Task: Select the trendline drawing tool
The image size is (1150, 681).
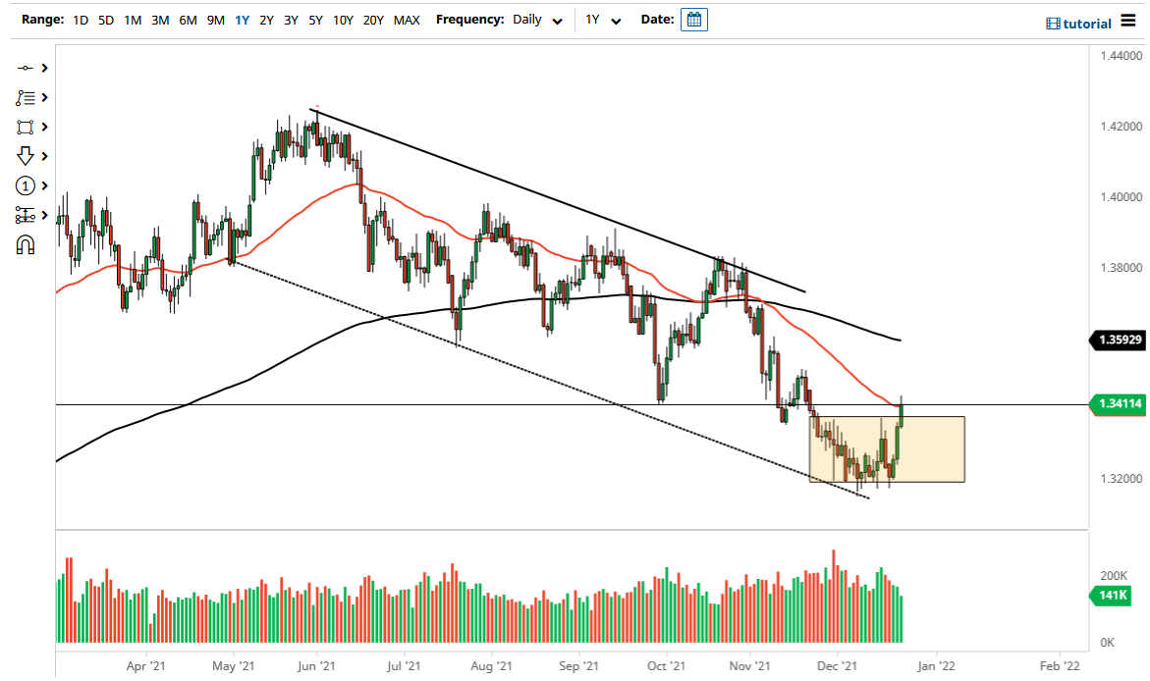Action: [27, 68]
